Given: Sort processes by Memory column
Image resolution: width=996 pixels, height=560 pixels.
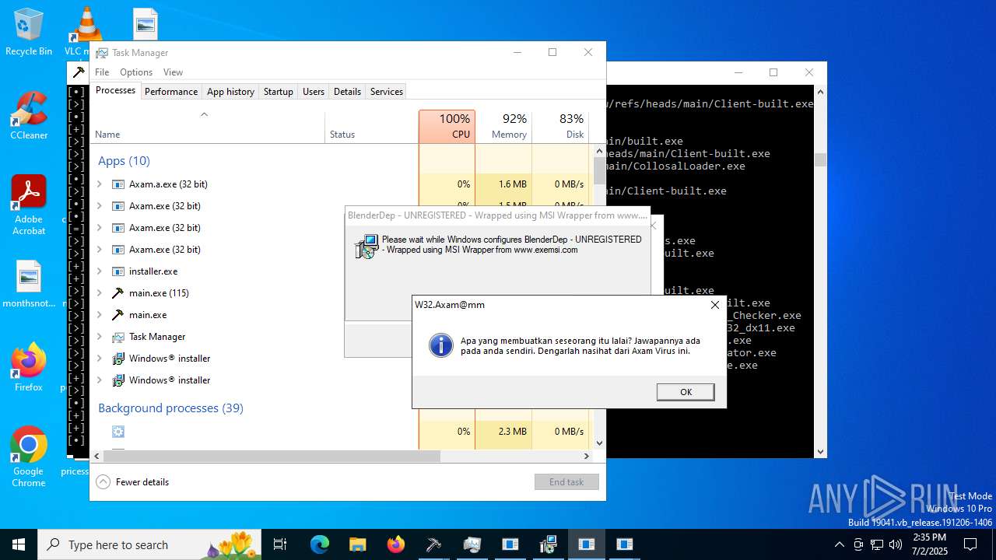Looking at the screenshot, I should pyautogui.click(x=503, y=127).
